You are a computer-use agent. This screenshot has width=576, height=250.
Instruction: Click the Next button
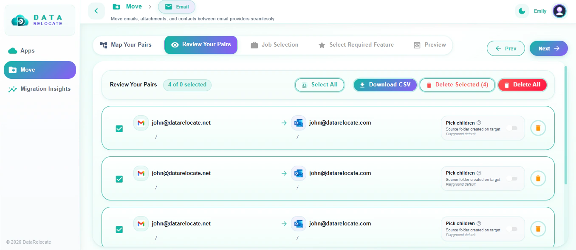click(x=549, y=48)
